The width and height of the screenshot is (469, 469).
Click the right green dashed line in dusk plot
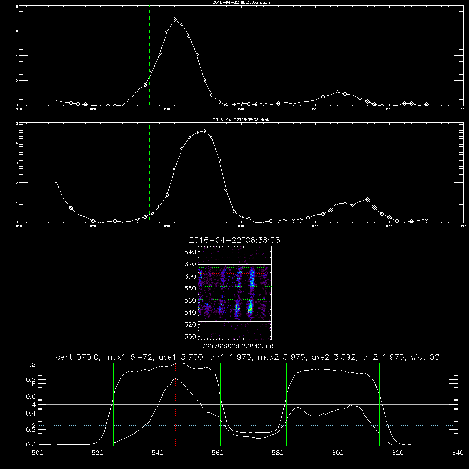[259, 173]
